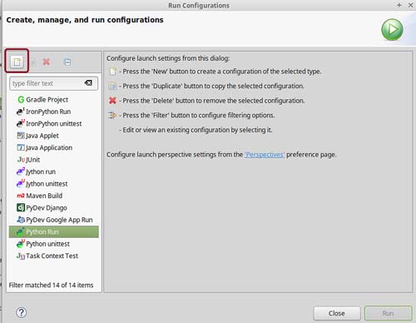
Task: Click the Delete icon in instructions
Action: pyautogui.click(x=112, y=101)
